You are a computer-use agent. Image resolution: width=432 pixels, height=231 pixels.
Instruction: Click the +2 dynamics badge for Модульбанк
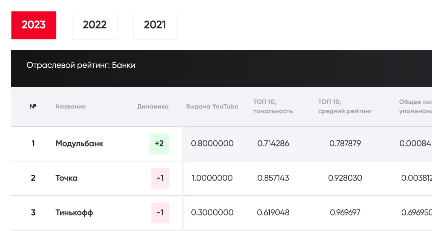(159, 143)
